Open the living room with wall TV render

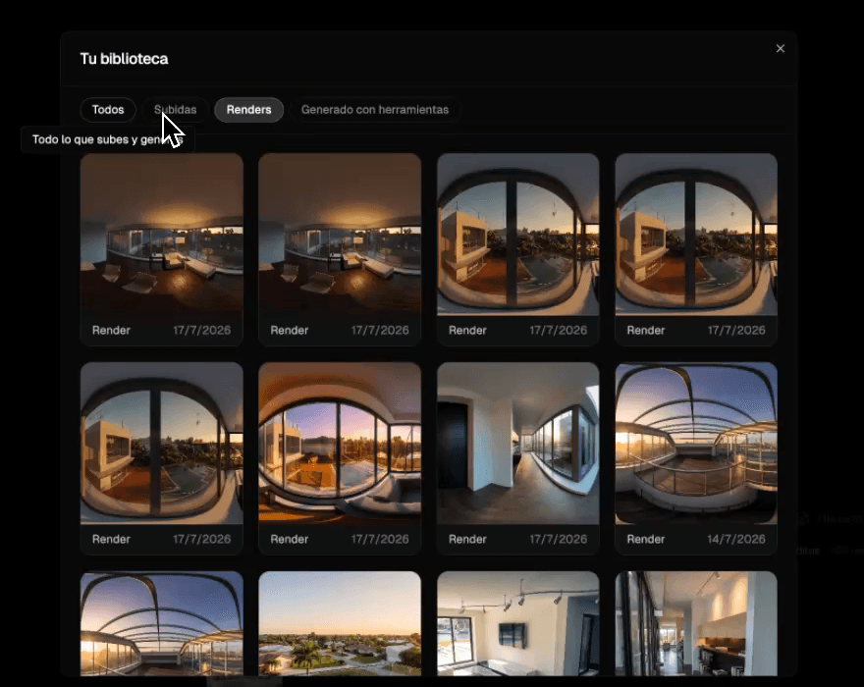518,623
